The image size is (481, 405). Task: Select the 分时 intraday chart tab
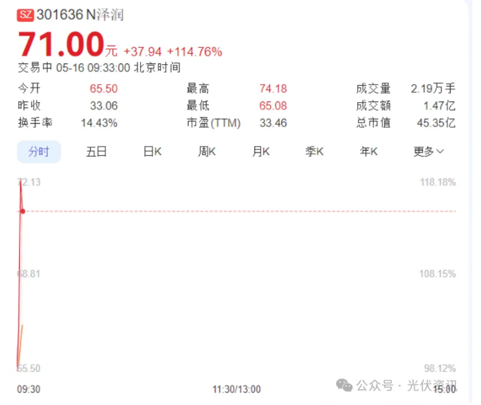coord(39,152)
